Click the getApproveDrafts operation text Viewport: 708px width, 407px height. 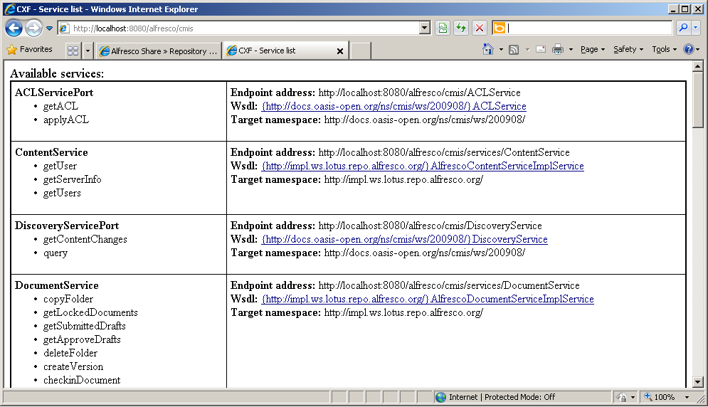82,339
